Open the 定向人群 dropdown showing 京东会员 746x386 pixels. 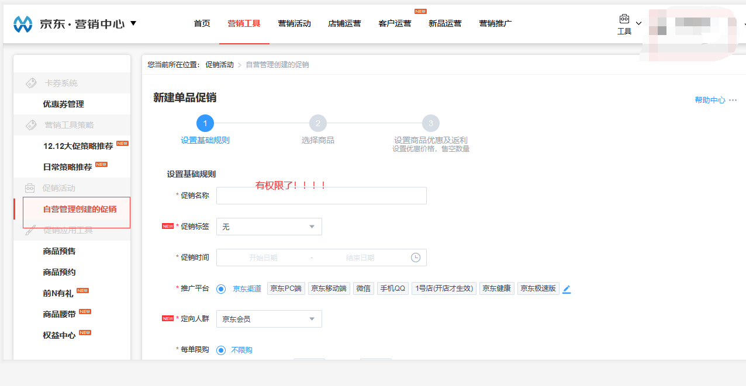(x=269, y=319)
